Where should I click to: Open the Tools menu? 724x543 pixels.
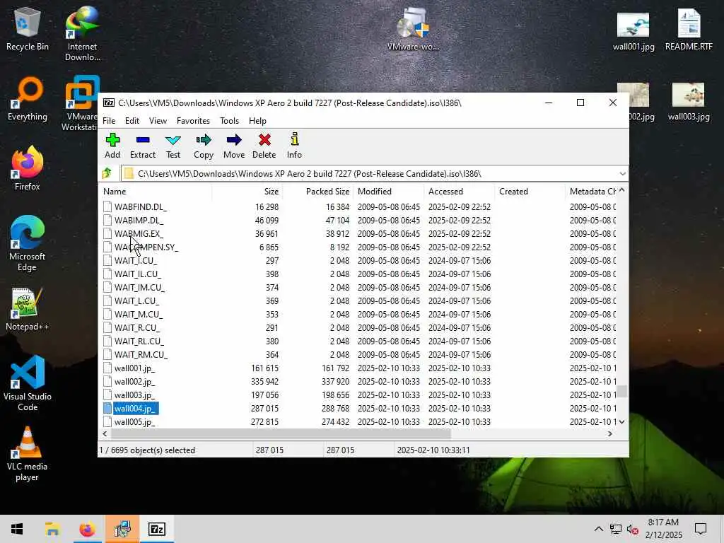230,121
